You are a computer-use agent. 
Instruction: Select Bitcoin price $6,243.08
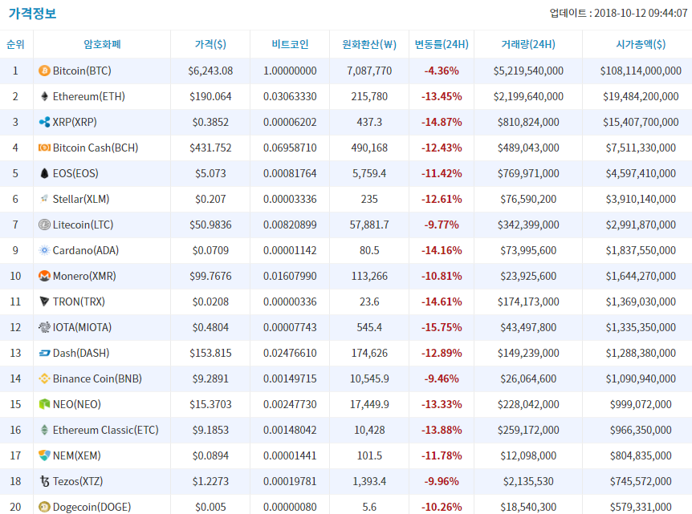pyautogui.click(x=210, y=71)
